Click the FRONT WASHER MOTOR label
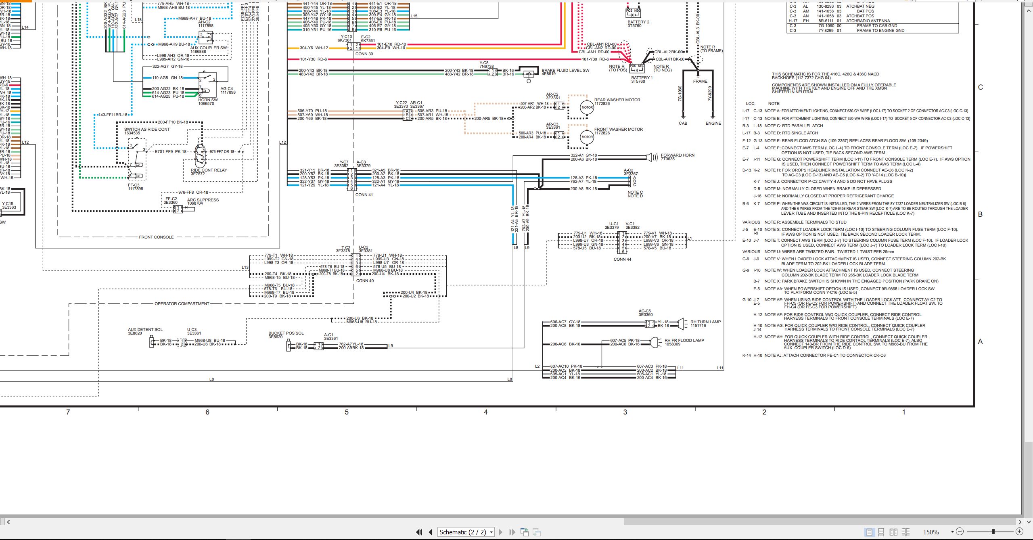Image resolution: width=1033 pixels, height=540 pixels. [618, 130]
